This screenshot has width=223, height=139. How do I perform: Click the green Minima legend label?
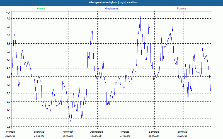41,9
